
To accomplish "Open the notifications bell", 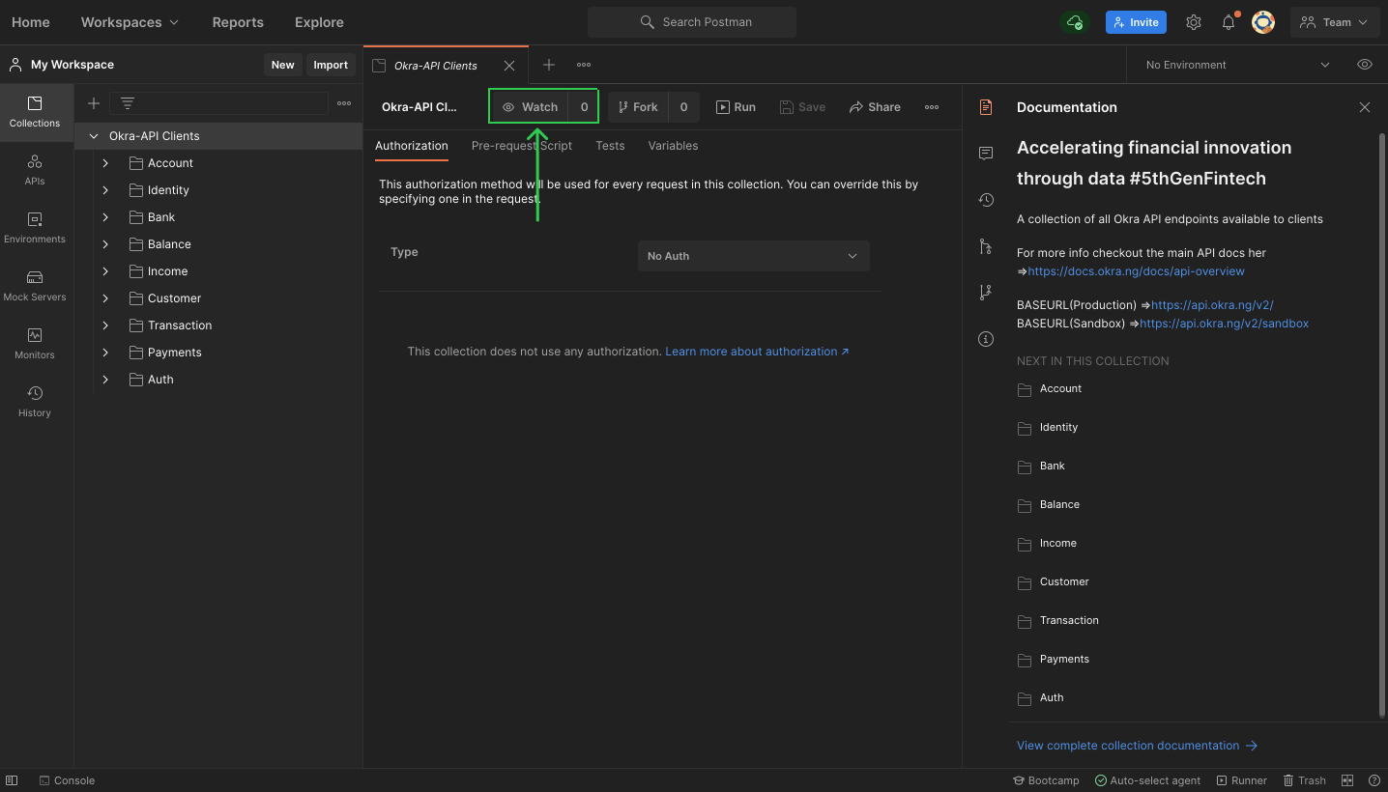I will click(x=1229, y=22).
